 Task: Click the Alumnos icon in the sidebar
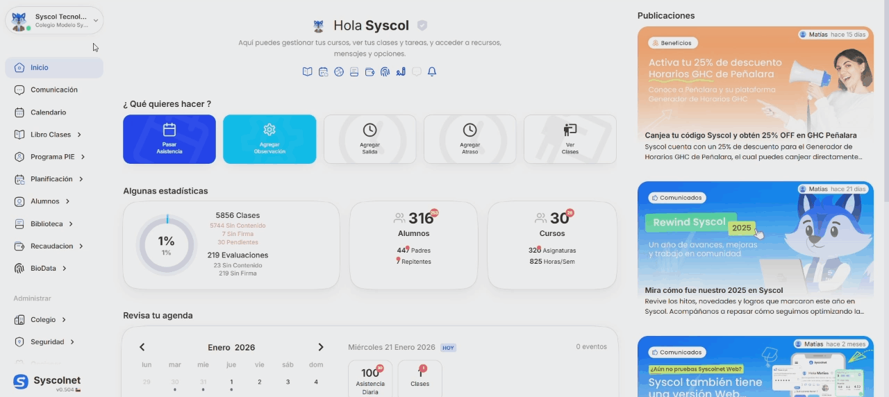[19, 201]
